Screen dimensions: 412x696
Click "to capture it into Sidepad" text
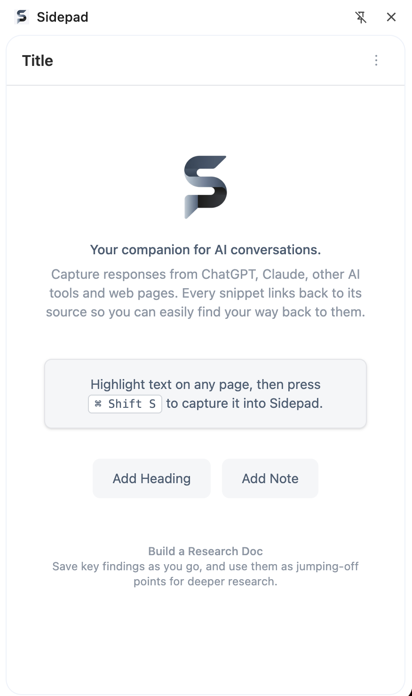pyautogui.click(x=245, y=404)
